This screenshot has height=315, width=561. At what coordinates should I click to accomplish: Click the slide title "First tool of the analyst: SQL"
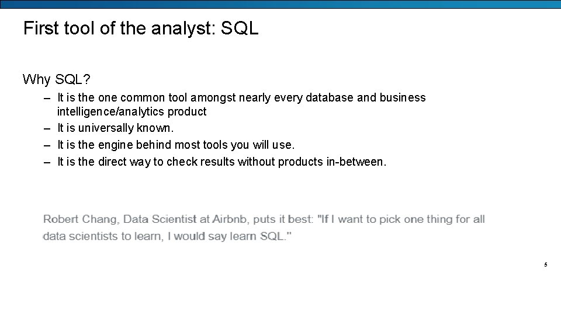click(140, 29)
